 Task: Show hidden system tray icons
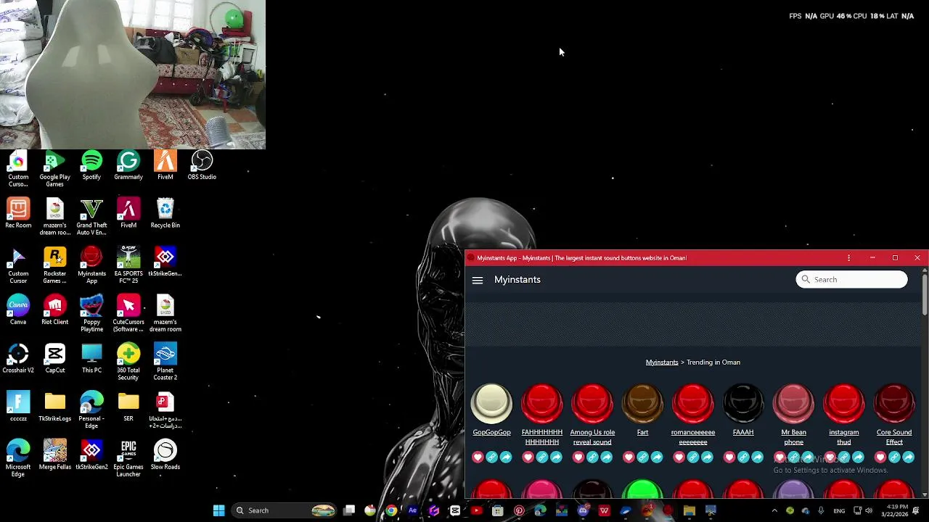pyautogui.click(x=774, y=510)
